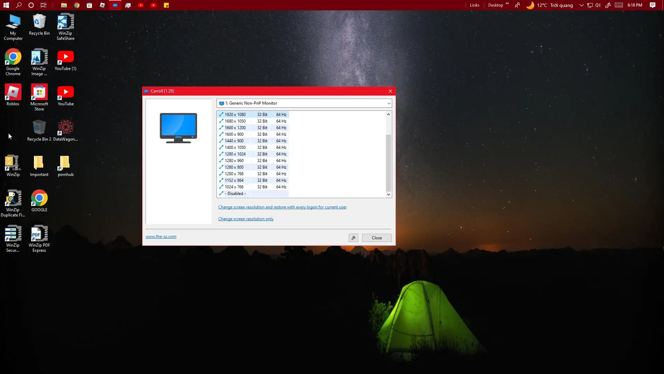
Task: Expand the Generic Non-PnP Monitor dropdown
Action: click(389, 103)
